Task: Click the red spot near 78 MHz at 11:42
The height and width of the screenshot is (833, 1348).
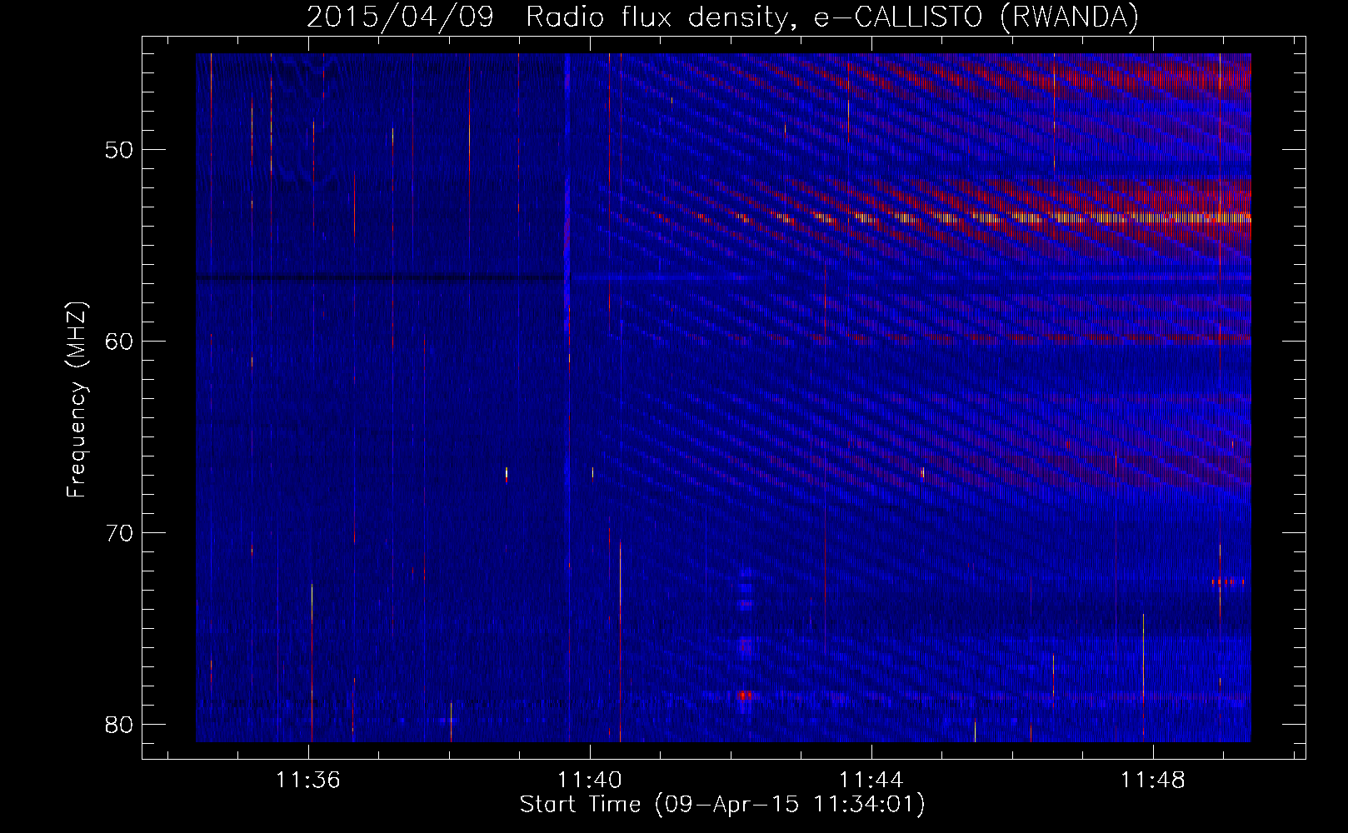Action: (x=746, y=695)
